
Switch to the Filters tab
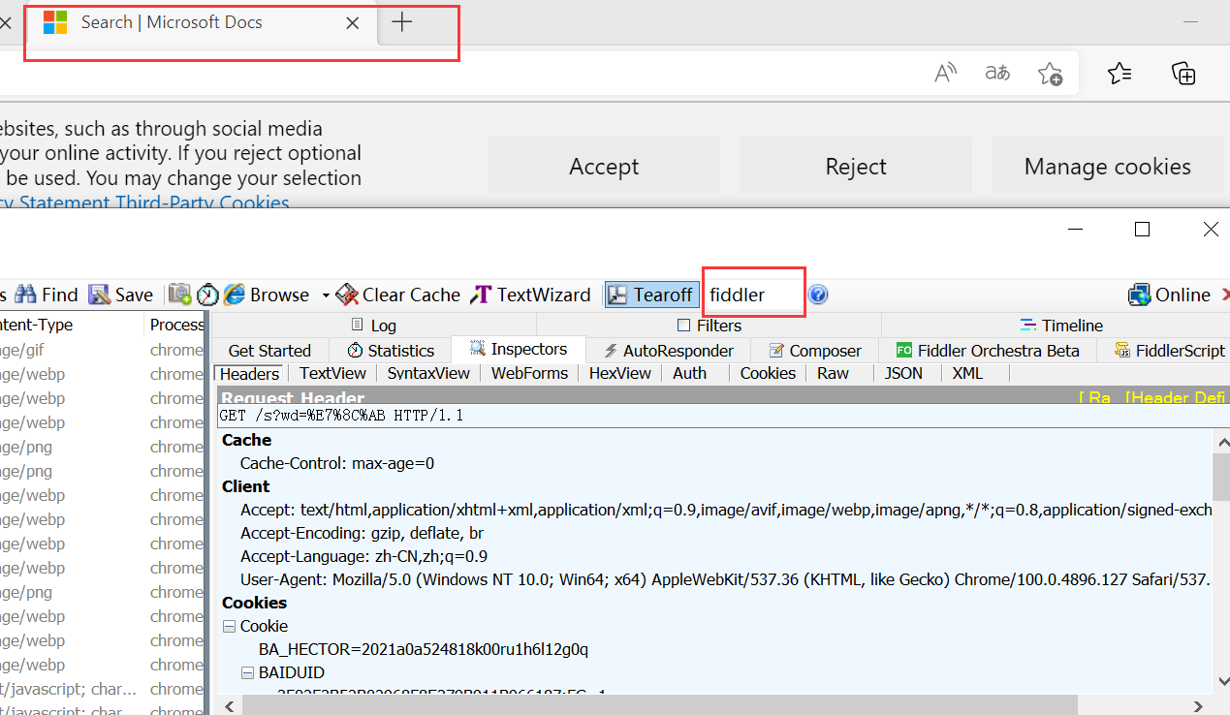pos(710,326)
